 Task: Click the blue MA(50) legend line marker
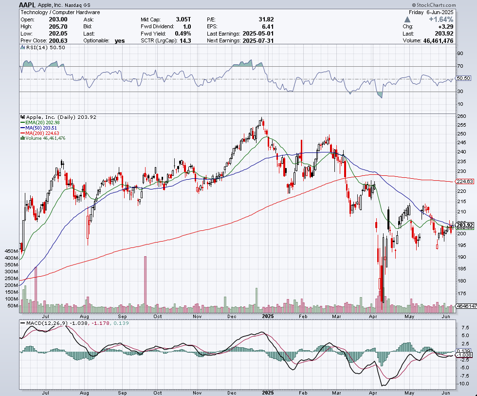22,128
